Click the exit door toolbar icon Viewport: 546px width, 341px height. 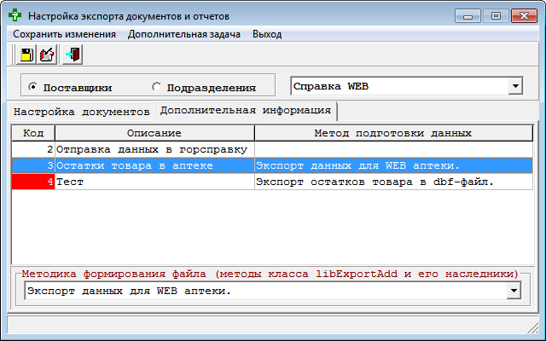(x=73, y=55)
